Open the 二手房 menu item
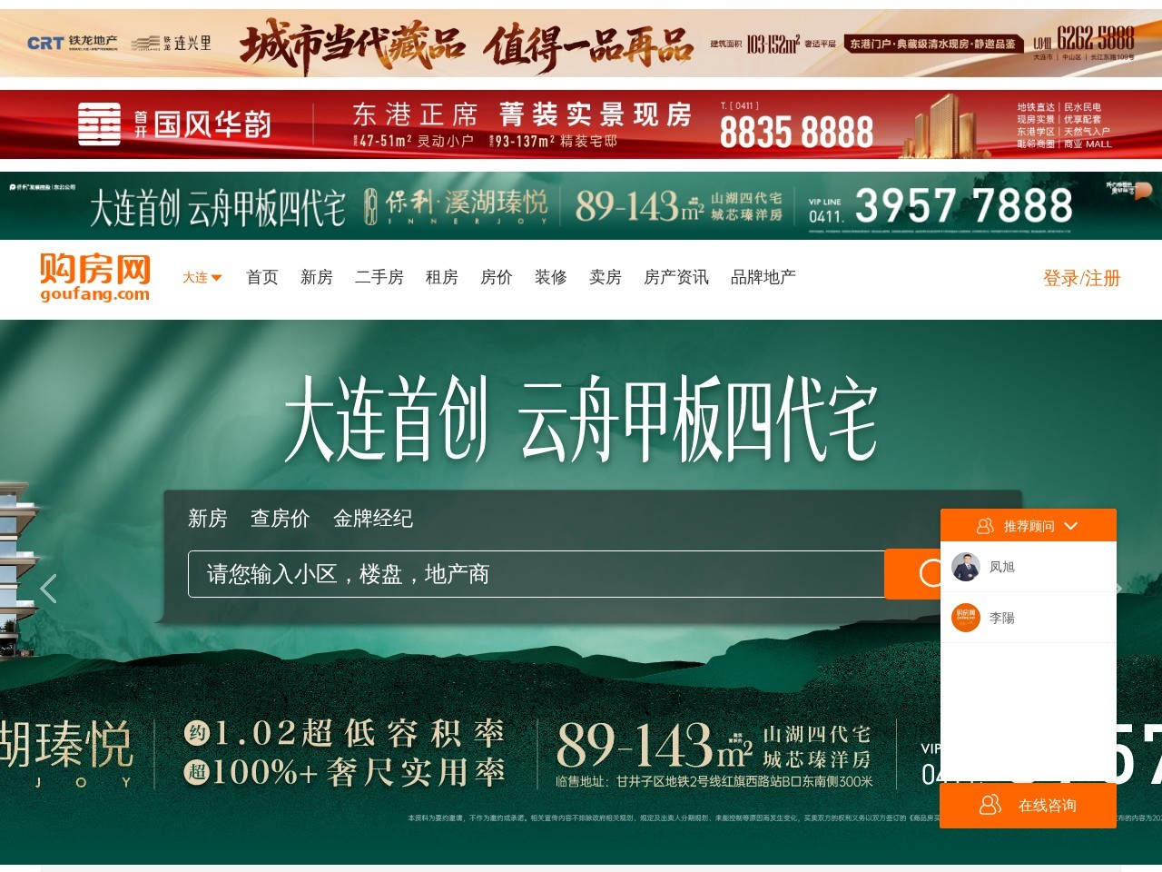The height and width of the screenshot is (872, 1162). pos(379,277)
